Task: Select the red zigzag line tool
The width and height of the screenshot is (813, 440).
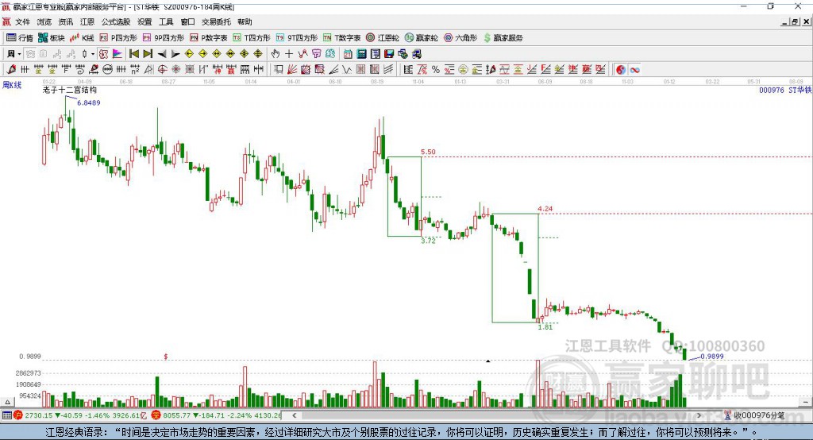Action: [302, 54]
